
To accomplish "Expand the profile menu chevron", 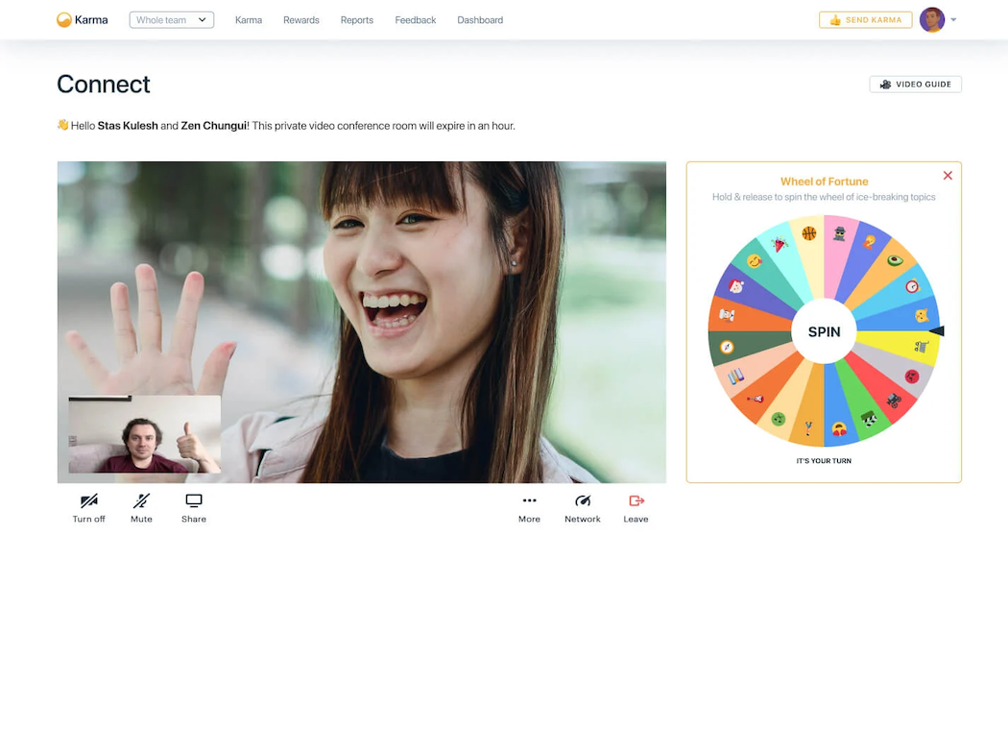I will (x=951, y=19).
